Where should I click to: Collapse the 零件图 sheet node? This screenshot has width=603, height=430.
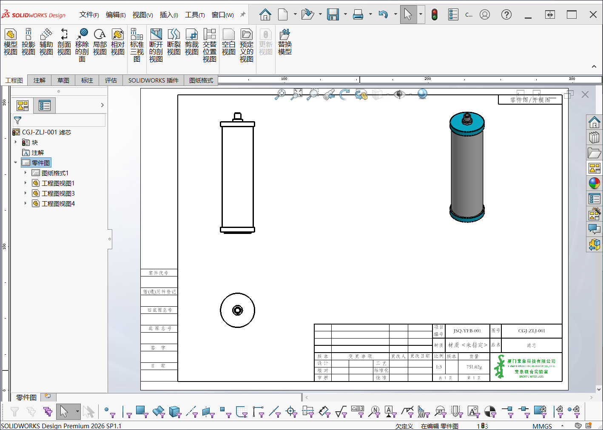[16, 163]
